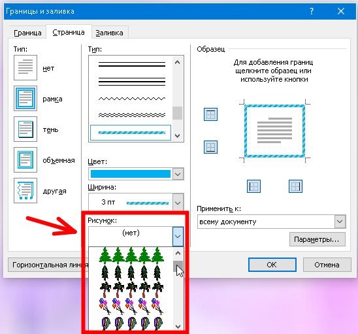
Task: Open the Параметры options button
Action: tap(317, 239)
